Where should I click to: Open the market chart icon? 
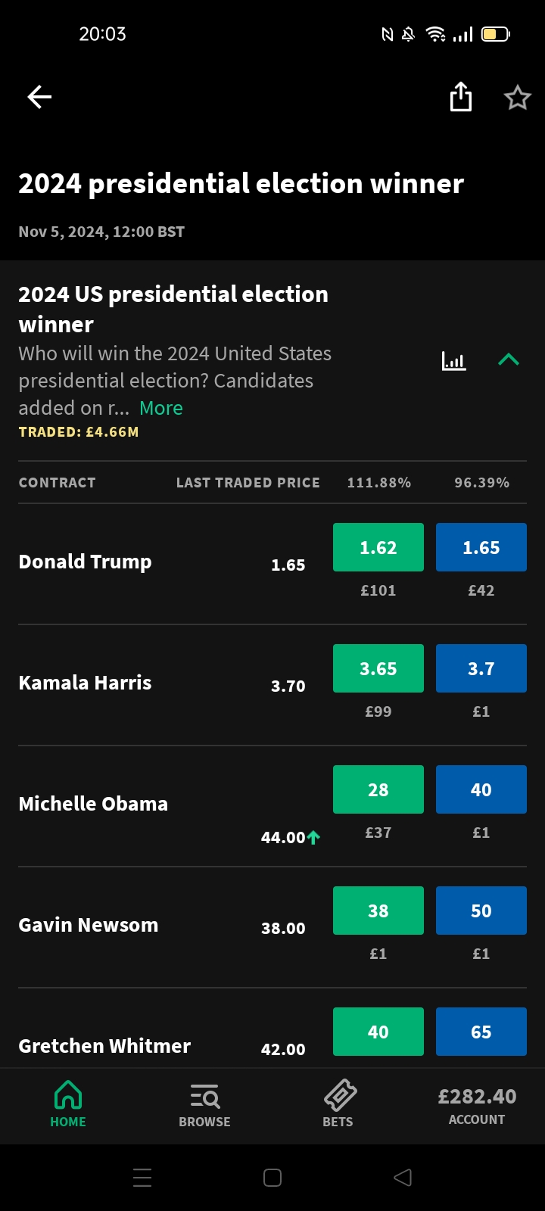454,360
